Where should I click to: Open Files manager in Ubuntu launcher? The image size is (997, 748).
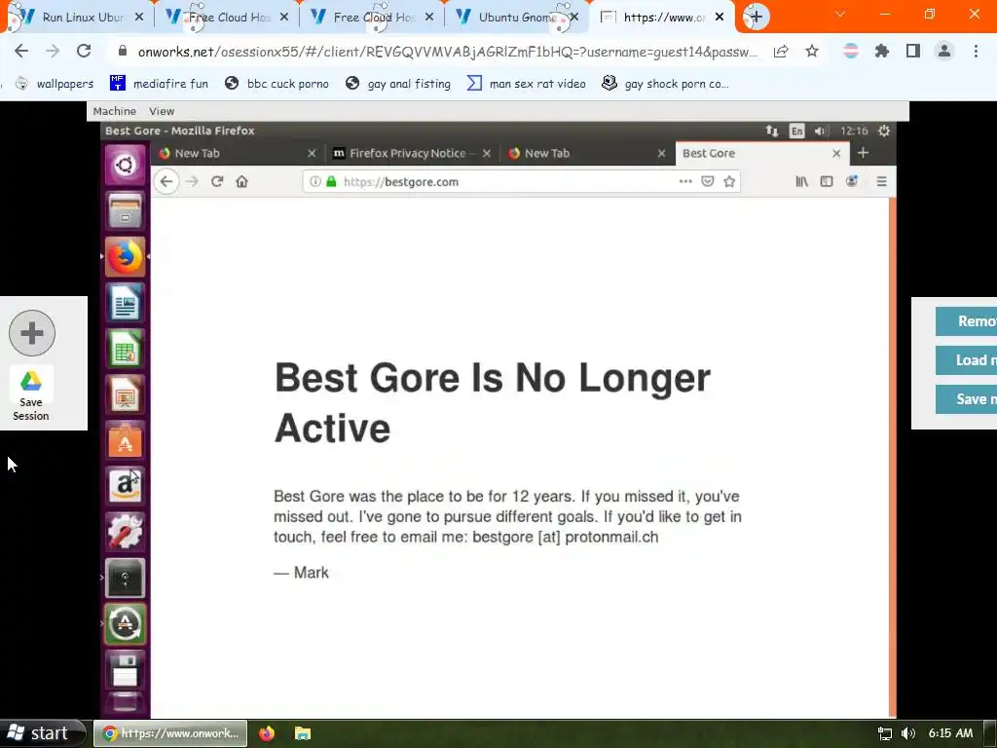point(125,210)
